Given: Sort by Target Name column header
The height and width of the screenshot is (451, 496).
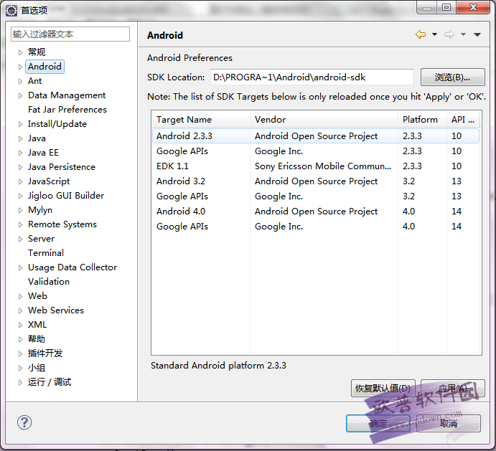Looking at the screenshot, I should pos(201,120).
